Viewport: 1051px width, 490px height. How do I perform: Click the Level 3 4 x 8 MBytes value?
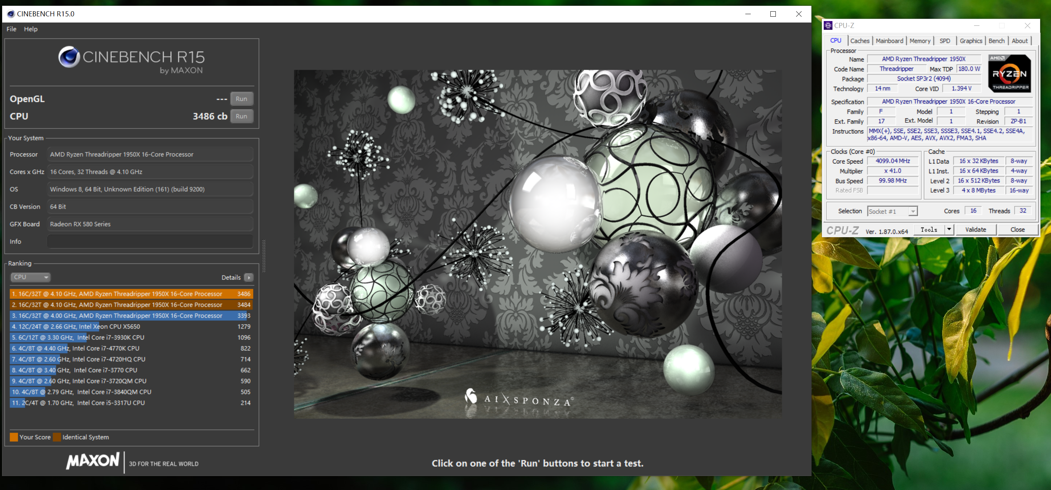click(978, 190)
